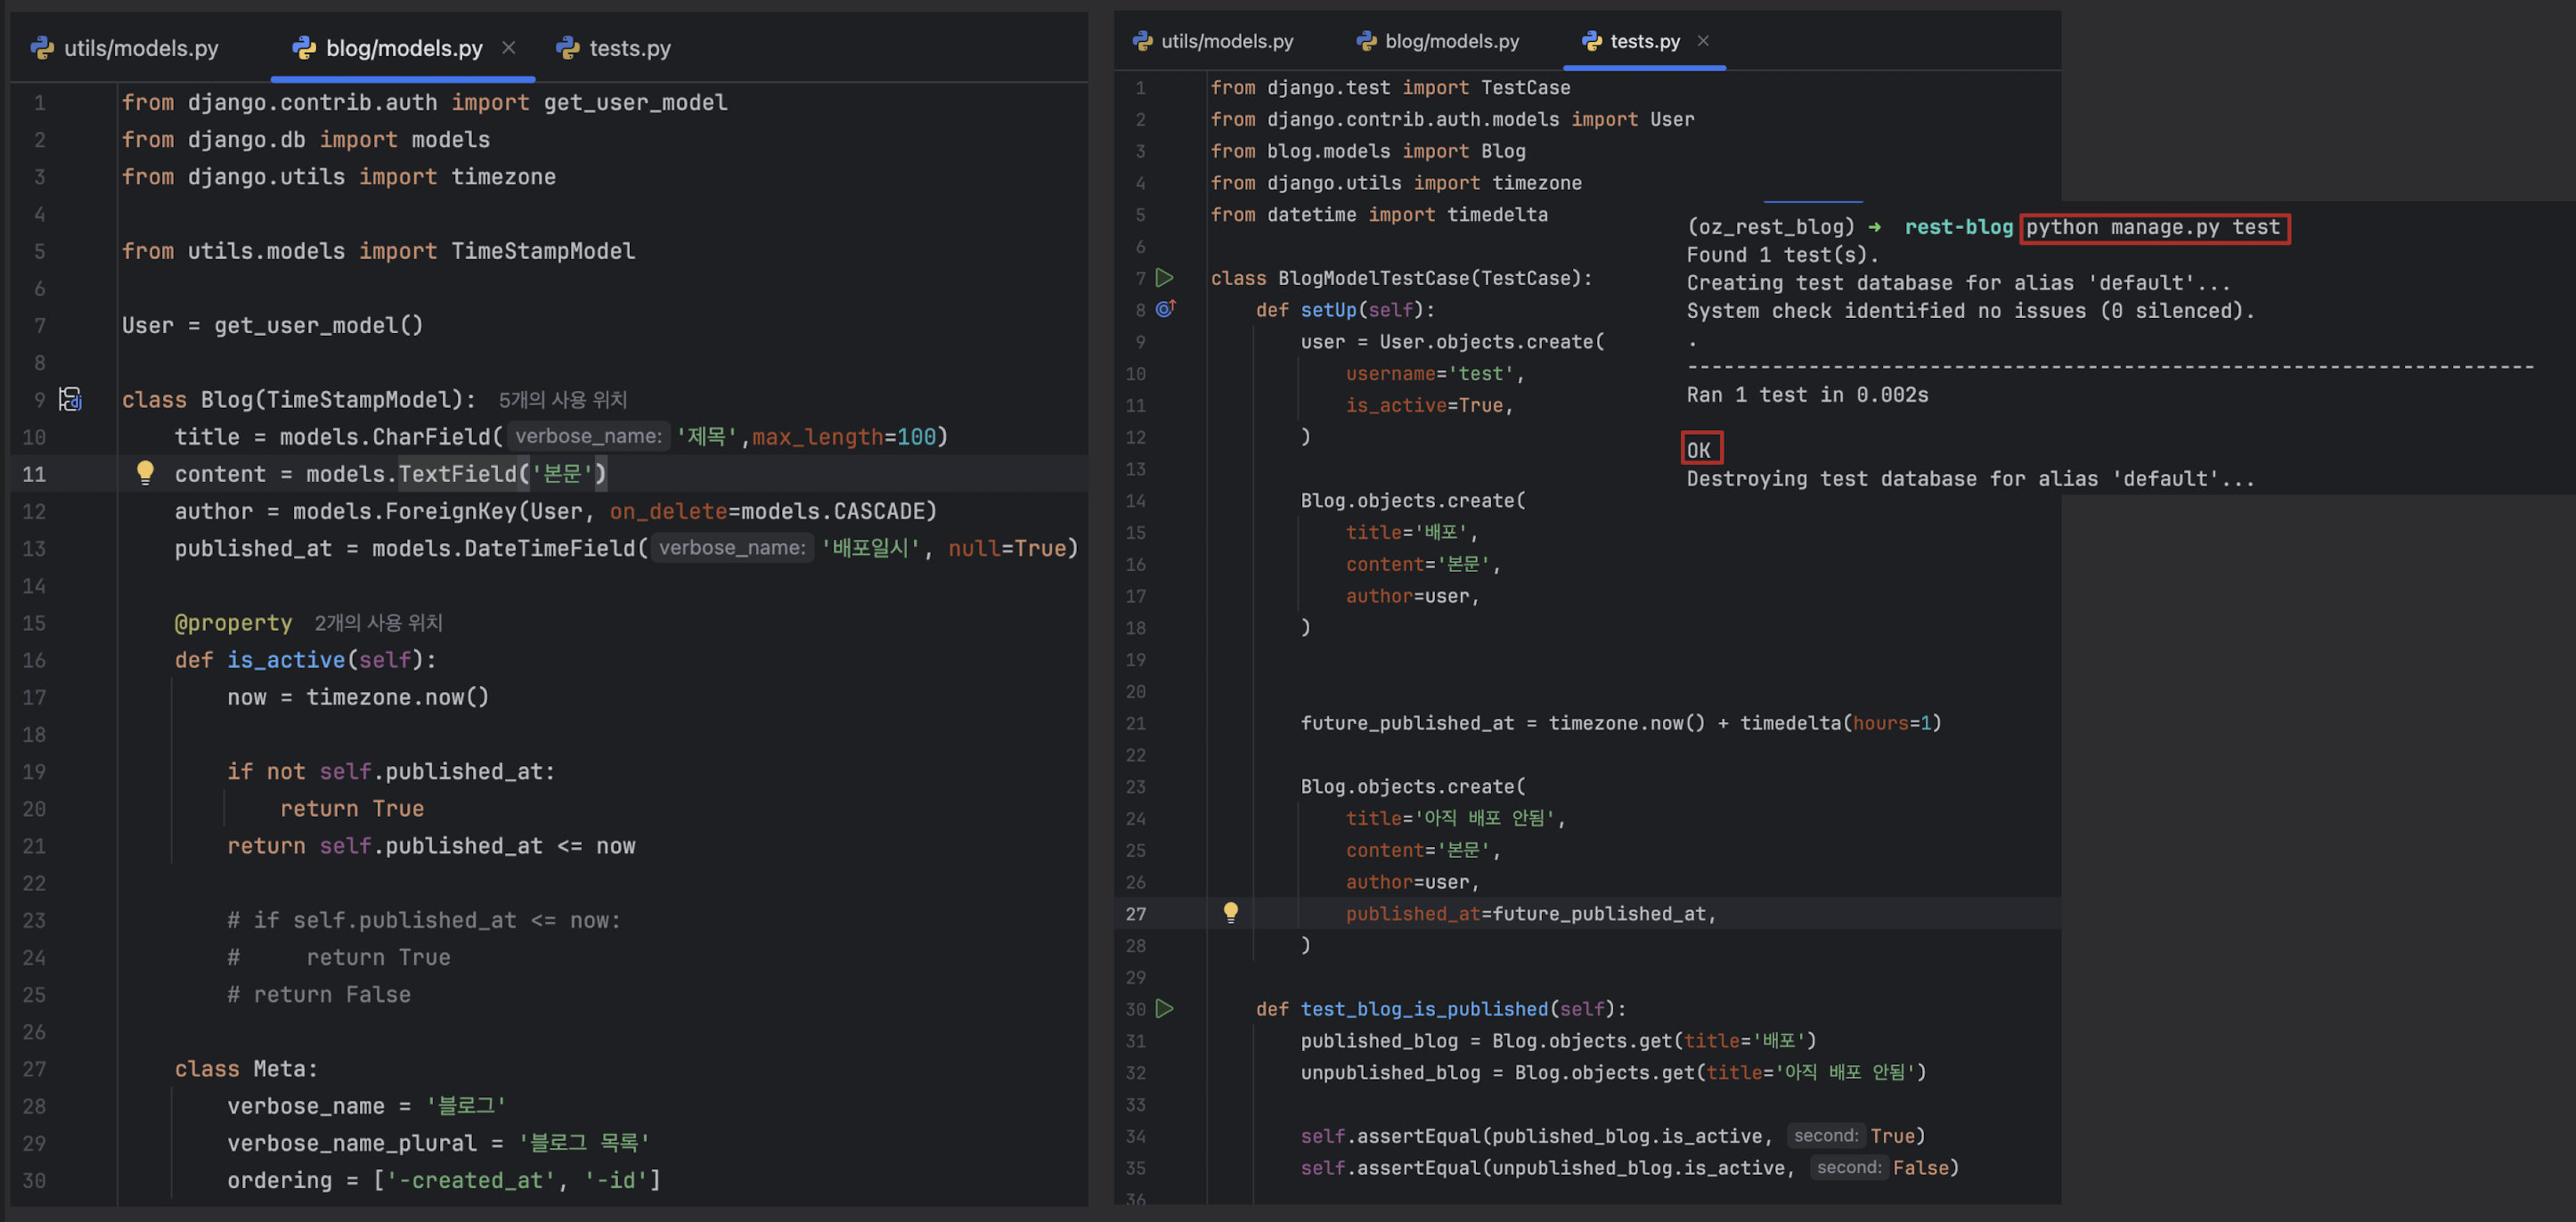Click 'second:' inlay hint before True
2576x1222 pixels.
[x=1825, y=1135]
